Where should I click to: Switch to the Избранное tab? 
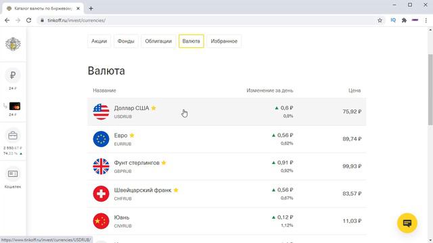(x=224, y=41)
